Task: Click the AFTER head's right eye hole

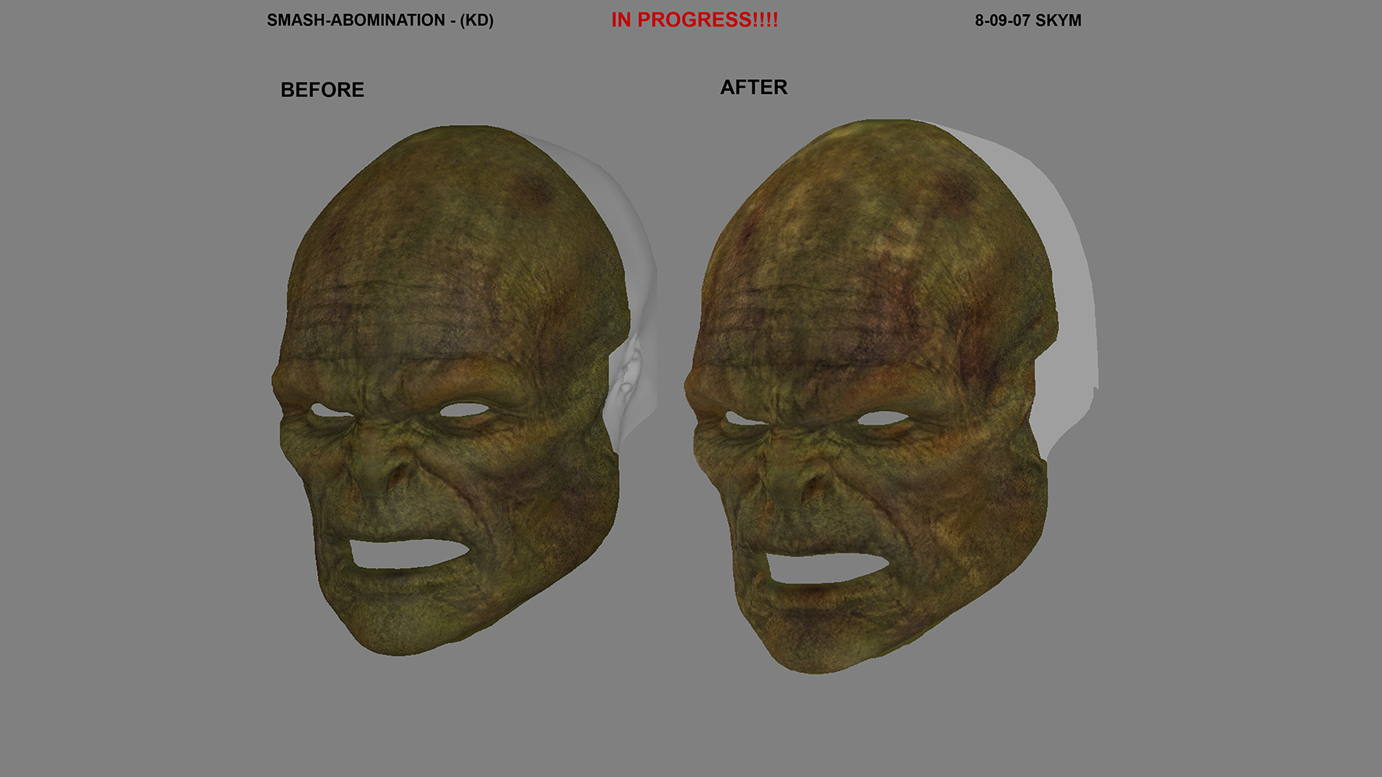Action: (884, 418)
